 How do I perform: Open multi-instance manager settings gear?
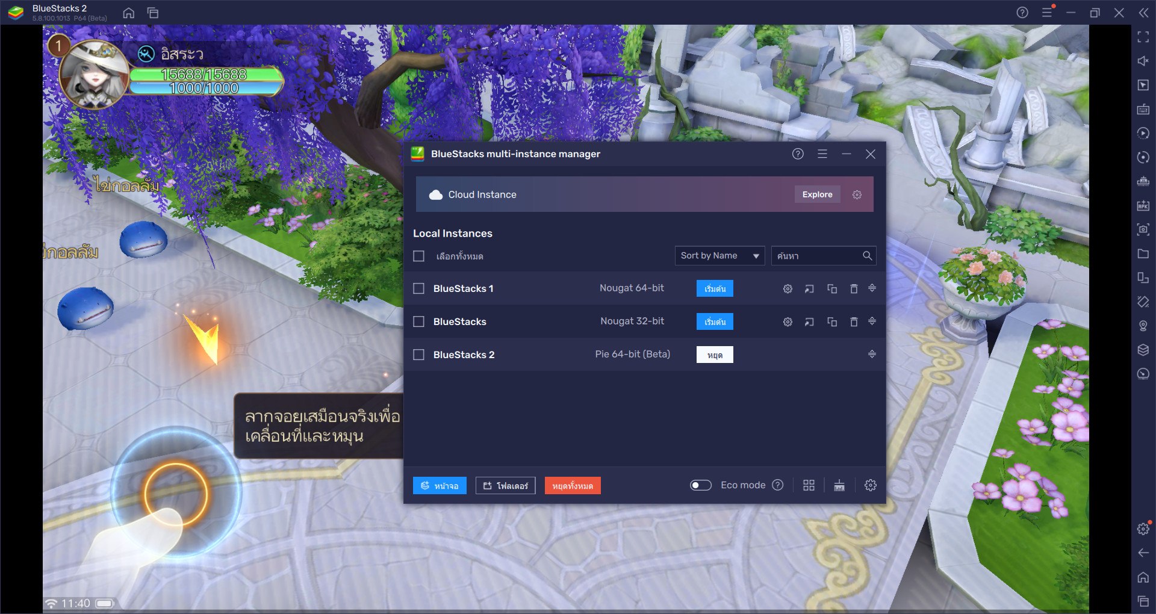[870, 485]
